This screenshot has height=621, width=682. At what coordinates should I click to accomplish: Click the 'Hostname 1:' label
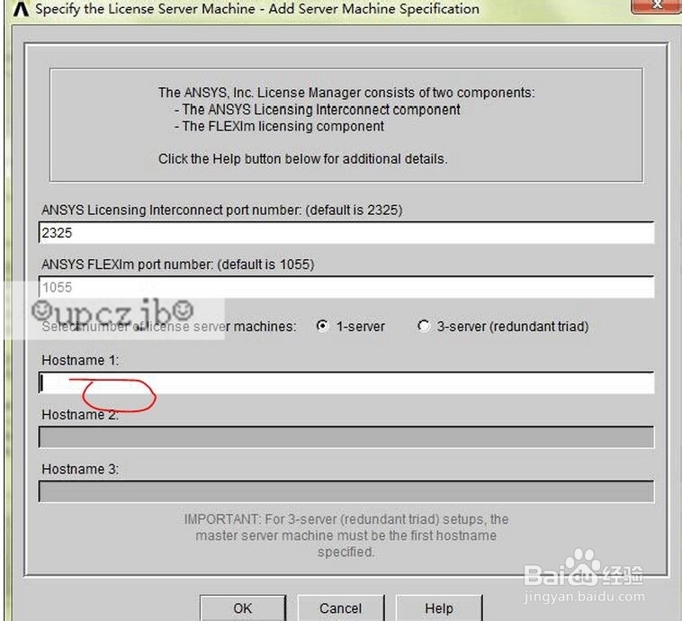[80, 360]
